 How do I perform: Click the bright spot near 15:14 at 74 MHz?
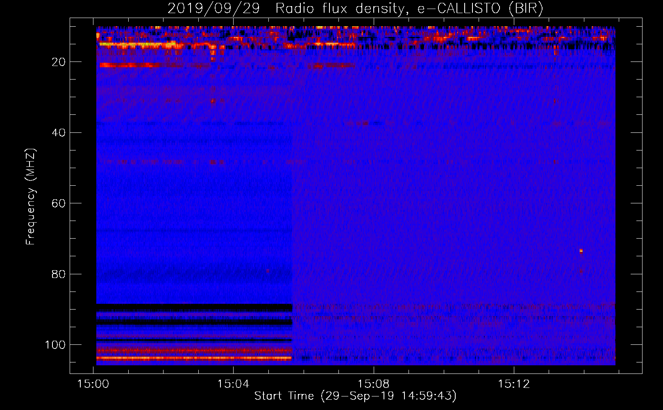click(581, 251)
